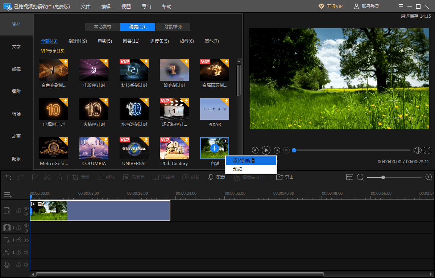Mute the preview volume speaker
The width and height of the screenshot is (435, 278).
pos(417,150)
